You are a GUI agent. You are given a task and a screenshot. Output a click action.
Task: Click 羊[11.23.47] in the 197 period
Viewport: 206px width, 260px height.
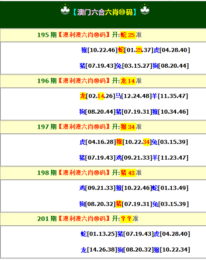point(170,158)
